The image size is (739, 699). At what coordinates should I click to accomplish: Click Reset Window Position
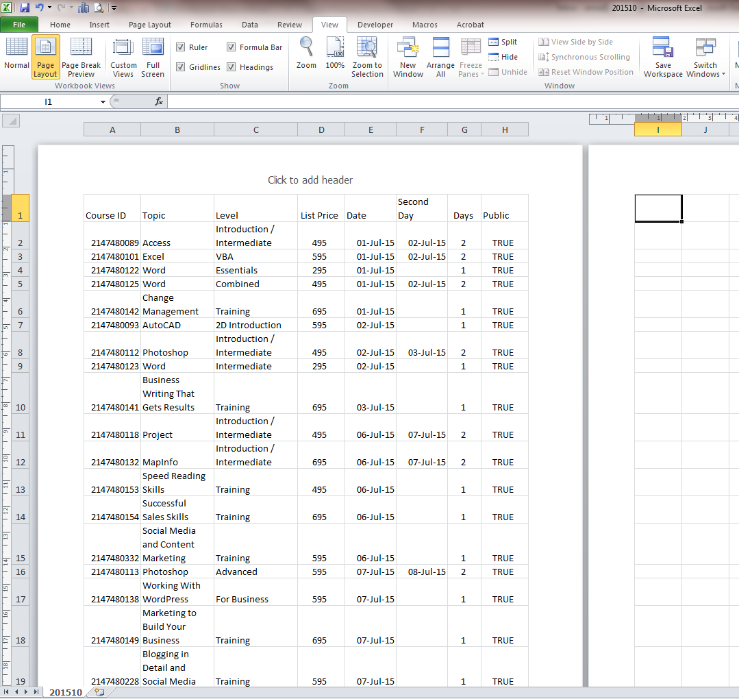586,72
